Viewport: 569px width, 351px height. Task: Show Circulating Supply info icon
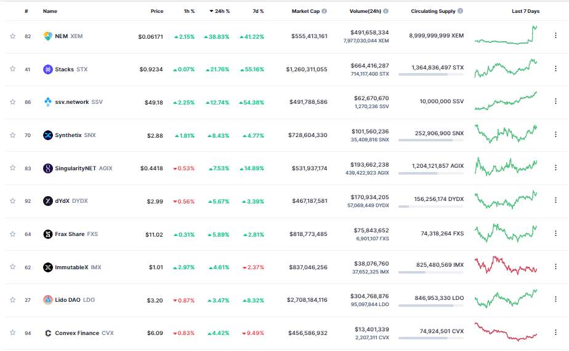[x=460, y=11]
